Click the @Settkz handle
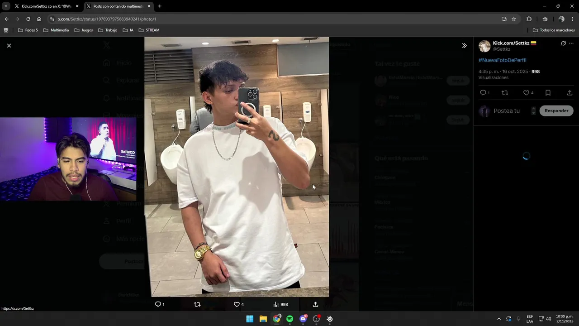The height and width of the screenshot is (326, 579). (x=502, y=49)
